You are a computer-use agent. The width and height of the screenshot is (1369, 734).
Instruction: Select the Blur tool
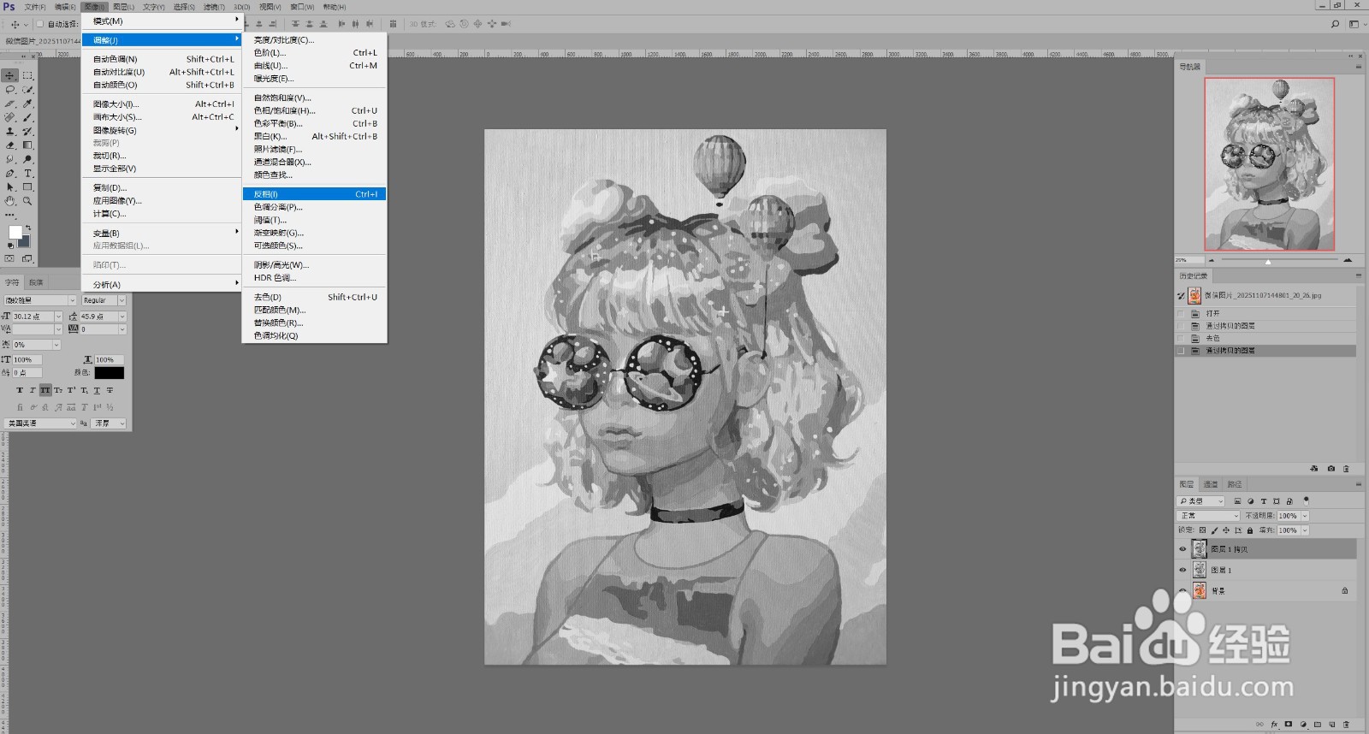[x=10, y=159]
